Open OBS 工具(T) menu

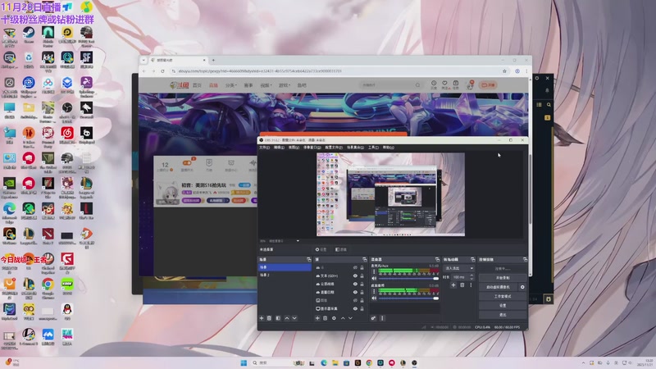pyautogui.click(x=373, y=148)
